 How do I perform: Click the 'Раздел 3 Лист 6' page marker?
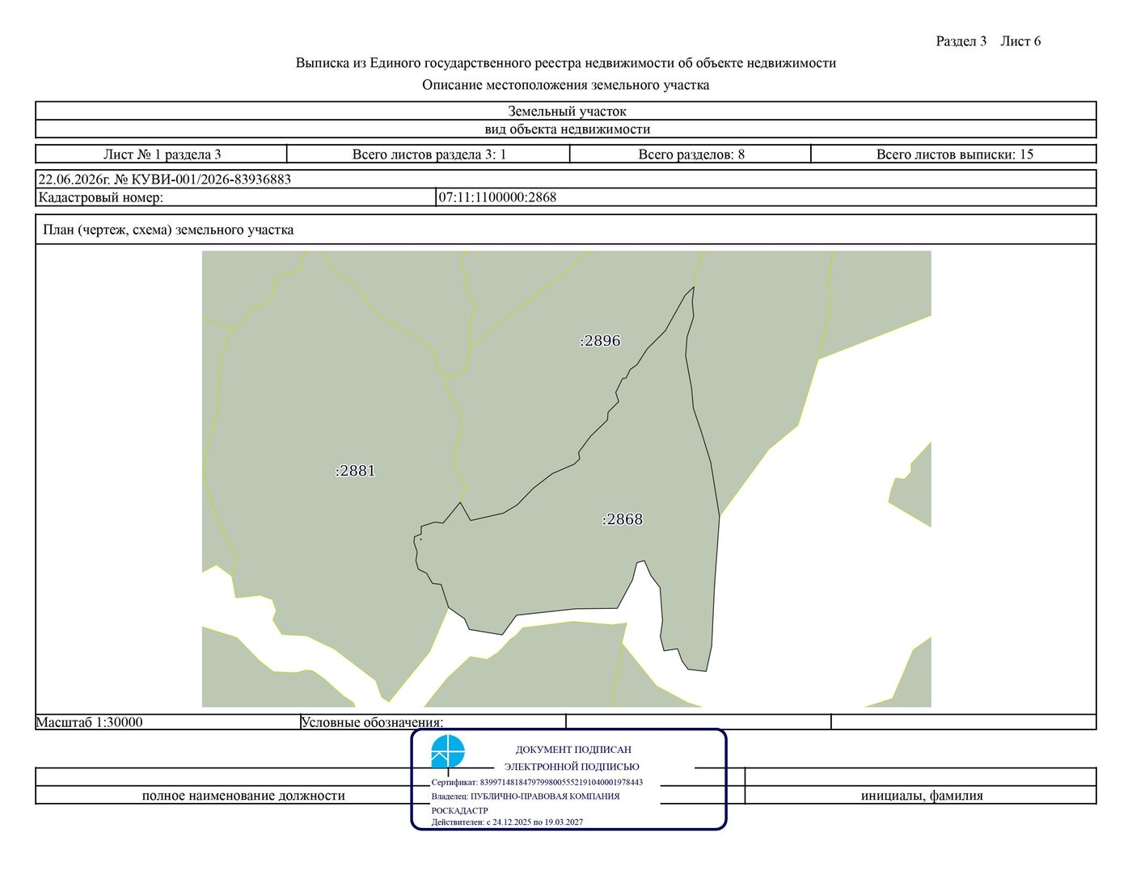pyautogui.click(x=988, y=41)
